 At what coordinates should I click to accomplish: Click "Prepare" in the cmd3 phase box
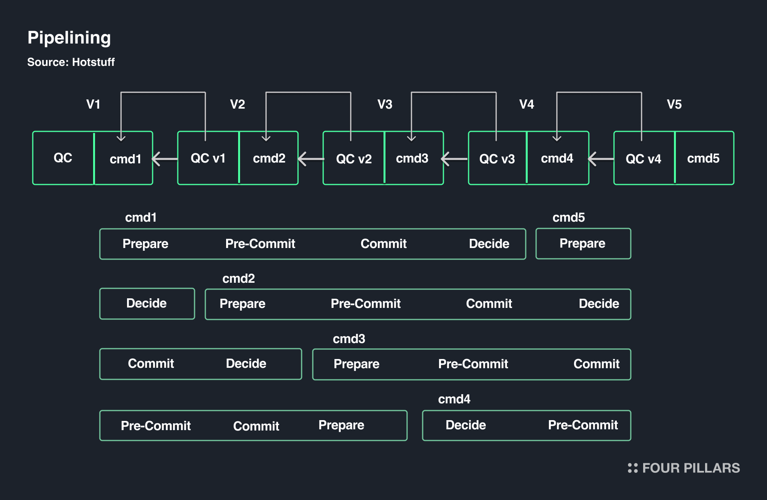[356, 364]
